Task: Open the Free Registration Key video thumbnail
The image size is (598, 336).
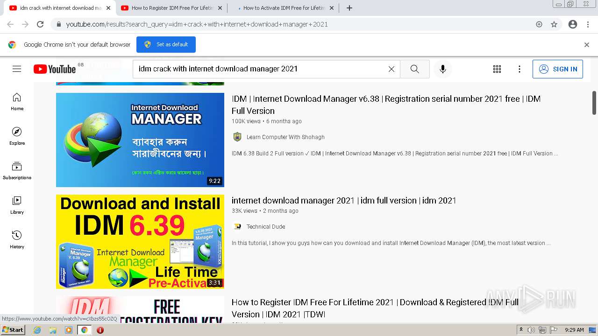Action: pyautogui.click(x=140, y=309)
